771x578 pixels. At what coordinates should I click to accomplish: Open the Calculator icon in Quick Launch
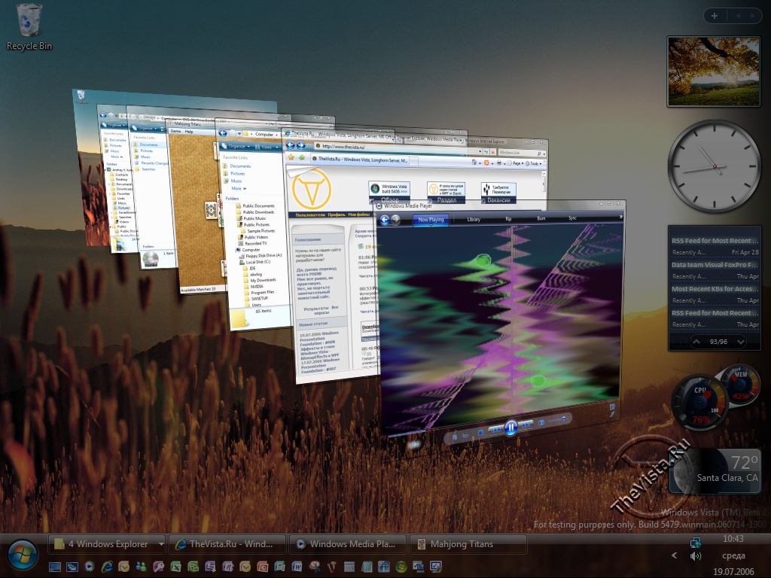pyautogui.click(x=349, y=567)
